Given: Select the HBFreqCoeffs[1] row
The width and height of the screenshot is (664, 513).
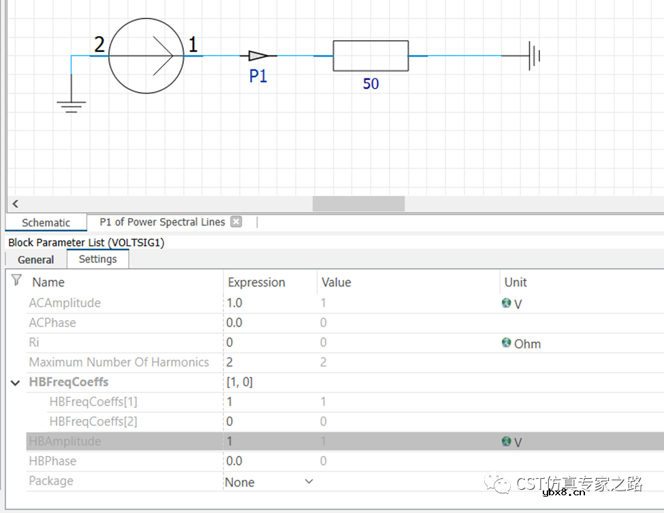Looking at the screenshot, I should (x=93, y=402).
